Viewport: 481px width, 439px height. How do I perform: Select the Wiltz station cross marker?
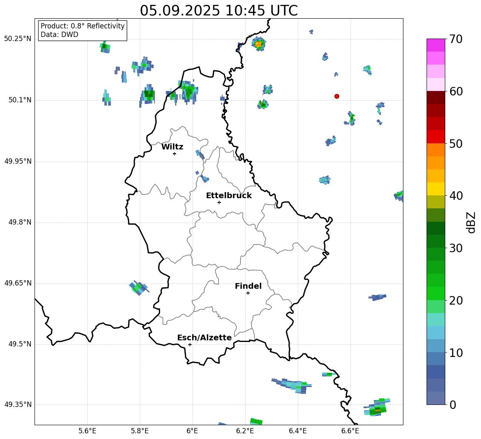(174, 154)
